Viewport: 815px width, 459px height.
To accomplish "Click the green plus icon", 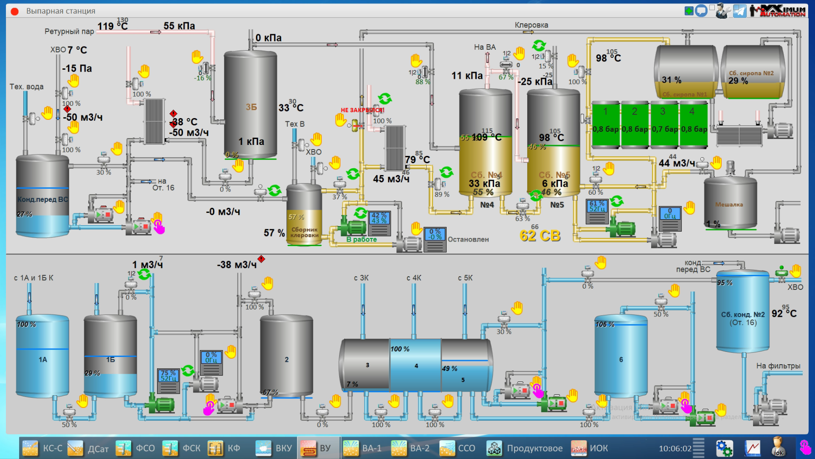I will (689, 10).
